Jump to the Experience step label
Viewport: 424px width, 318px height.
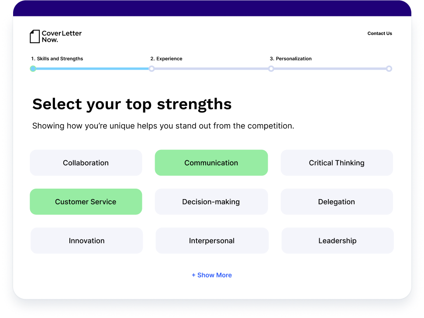(x=166, y=59)
